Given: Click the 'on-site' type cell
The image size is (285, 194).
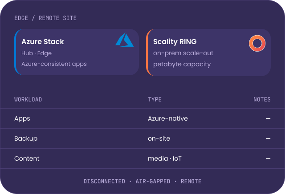Looking at the screenshot, I should pyautogui.click(x=159, y=138).
